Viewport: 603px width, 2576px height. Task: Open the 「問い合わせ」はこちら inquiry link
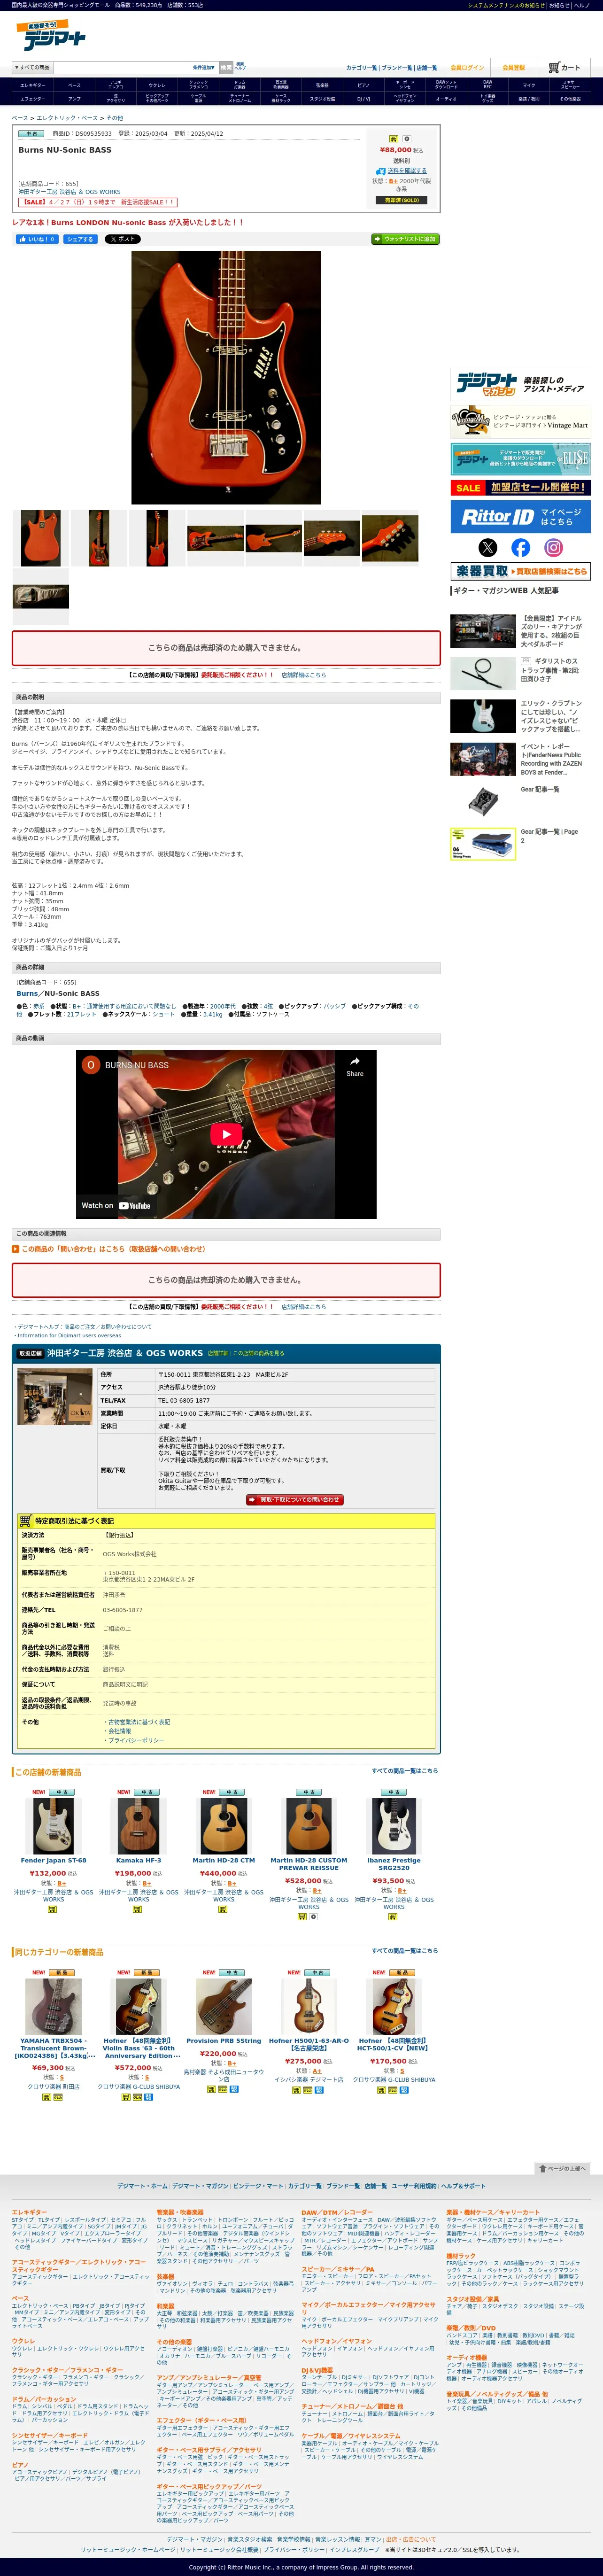113,1249
